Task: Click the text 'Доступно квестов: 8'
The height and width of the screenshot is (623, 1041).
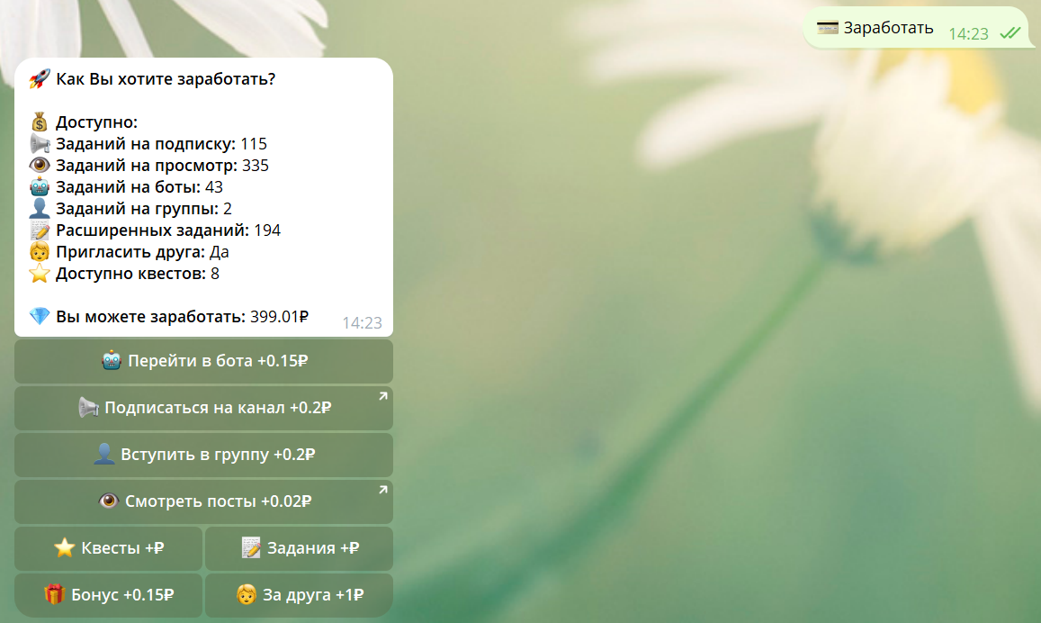Action: click(138, 274)
